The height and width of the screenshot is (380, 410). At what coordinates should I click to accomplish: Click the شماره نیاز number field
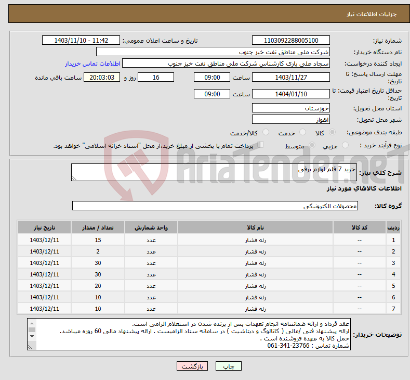pos(290,41)
